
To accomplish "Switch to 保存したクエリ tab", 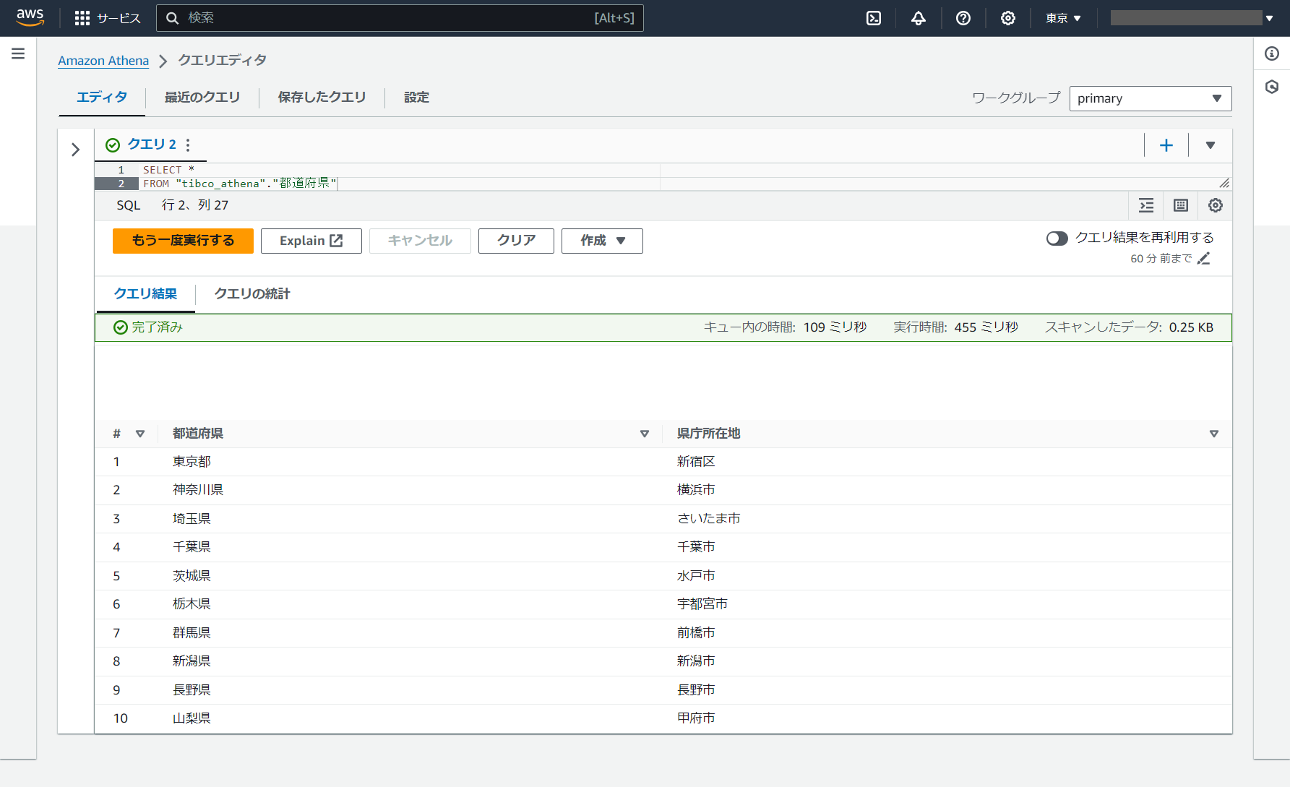I will pyautogui.click(x=322, y=98).
